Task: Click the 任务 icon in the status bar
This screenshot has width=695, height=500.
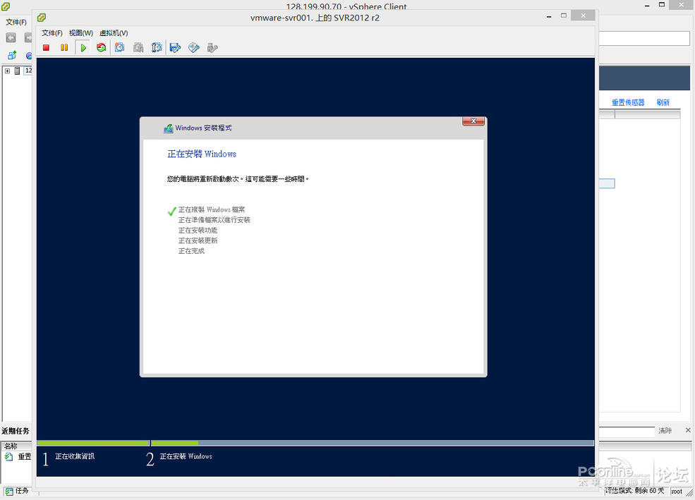Action: coord(8,491)
